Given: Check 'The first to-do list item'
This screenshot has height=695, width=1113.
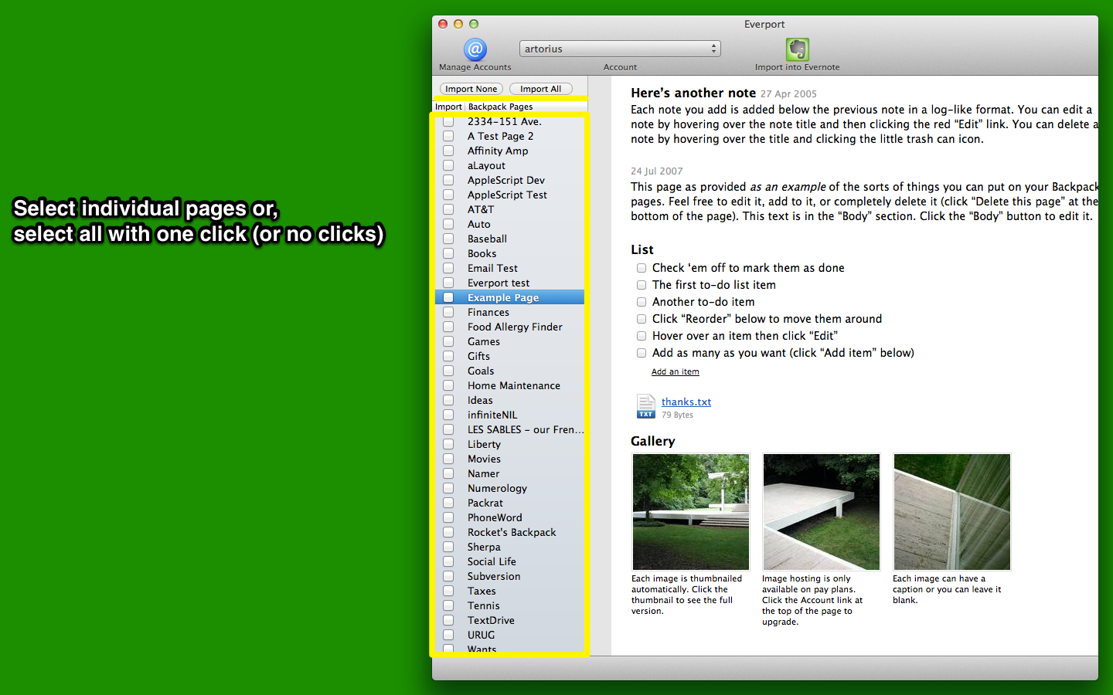Looking at the screenshot, I should click(x=642, y=285).
